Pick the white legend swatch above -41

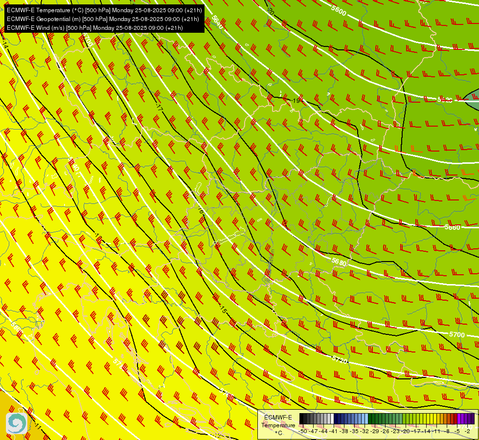(x=332, y=418)
